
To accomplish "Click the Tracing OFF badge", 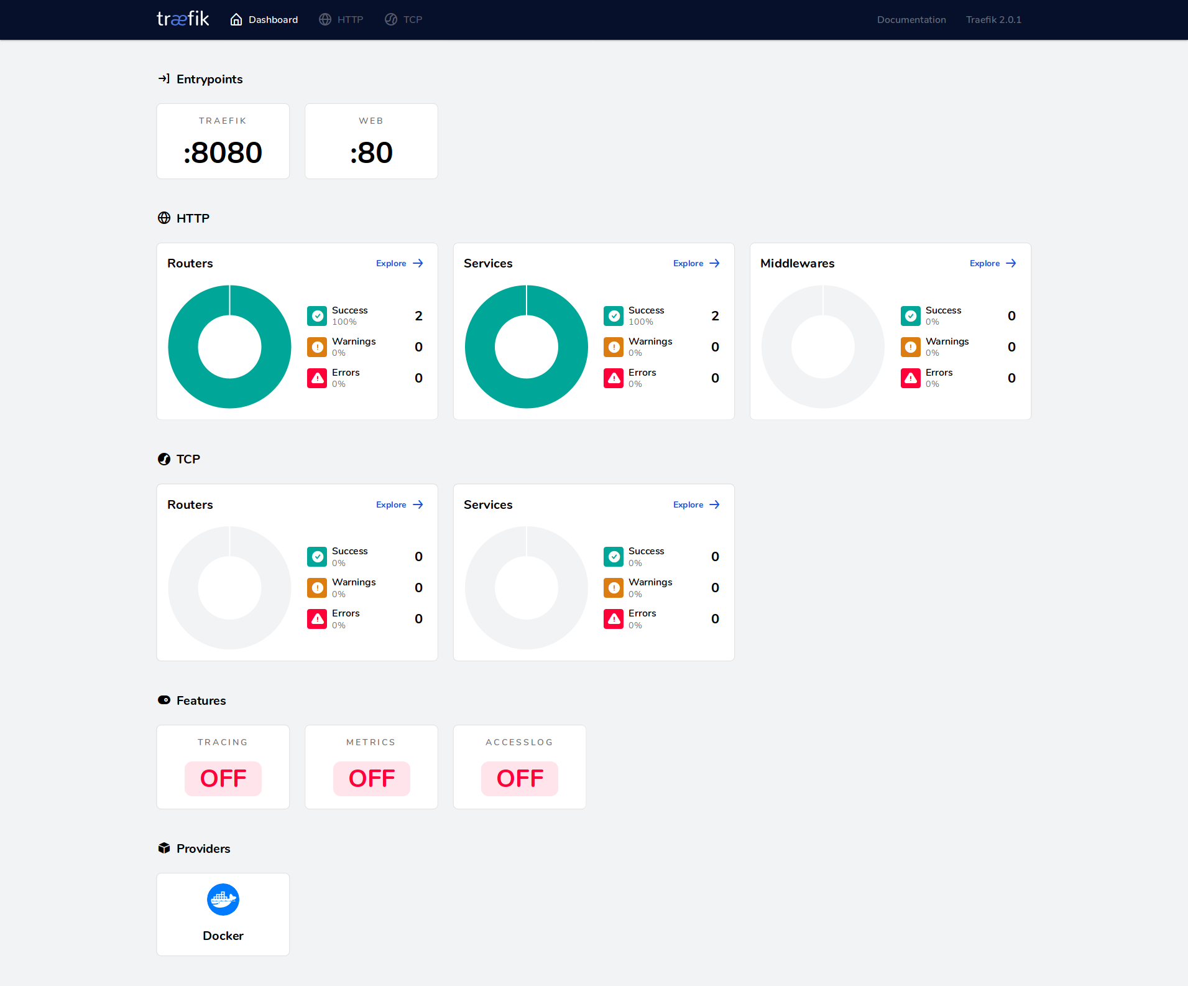I will pyautogui.click(x=223, y=778).
